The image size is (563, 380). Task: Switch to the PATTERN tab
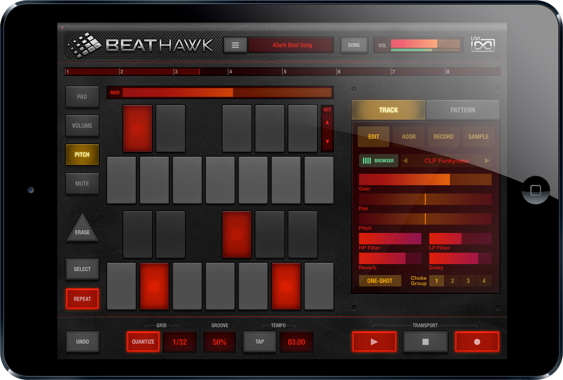[x=463, y=110]
